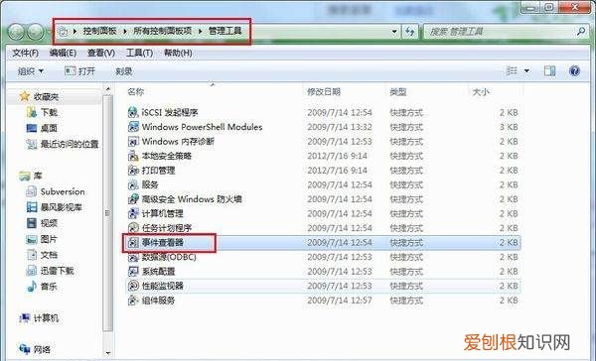Click the 打开 toolbar icon
Screen dimensions: 596x361
[x=70, y=71]
